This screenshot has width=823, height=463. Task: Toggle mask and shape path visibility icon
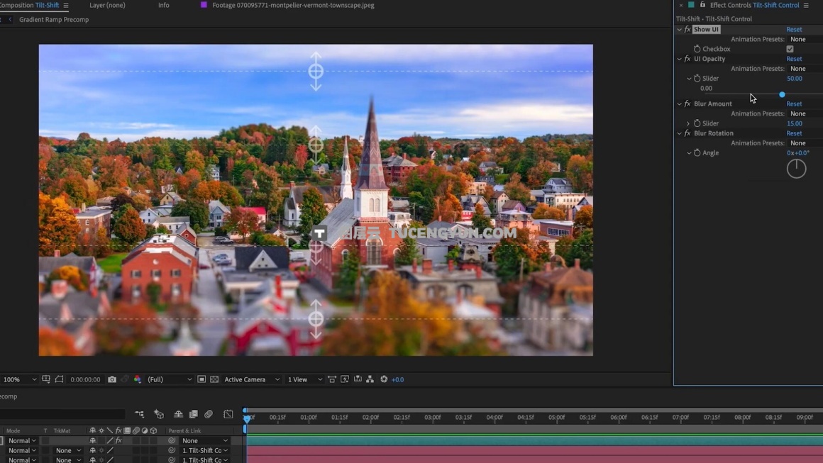coord(59,379)
